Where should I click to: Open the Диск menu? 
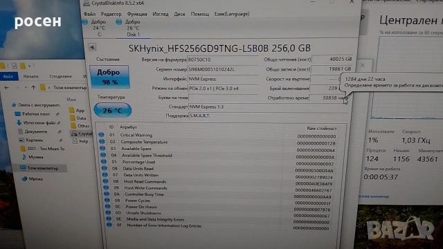(179, 14)
